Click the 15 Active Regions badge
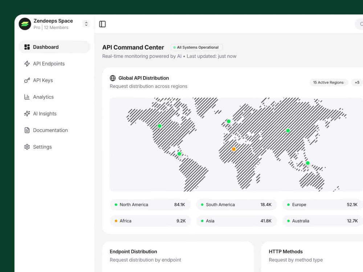 pos(328,82)
